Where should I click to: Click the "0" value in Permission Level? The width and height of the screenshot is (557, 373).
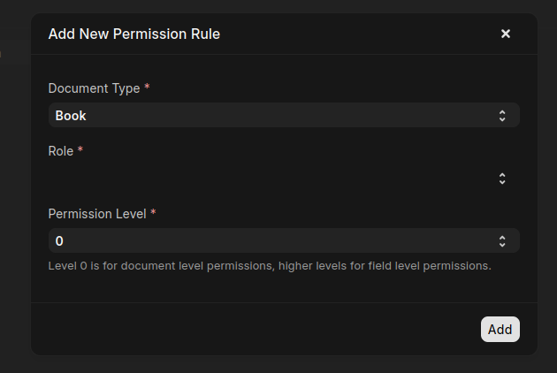pos(59,241)
